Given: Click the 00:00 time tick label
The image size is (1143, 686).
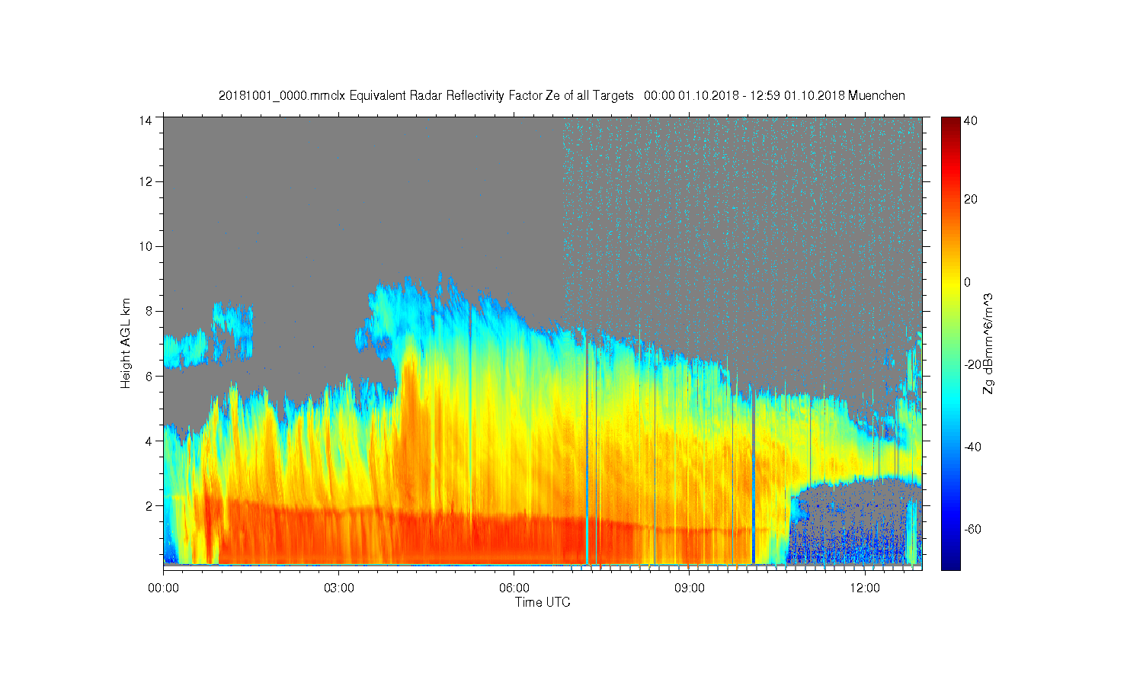Looking at the screenshot, I should [x=163, y=588].
